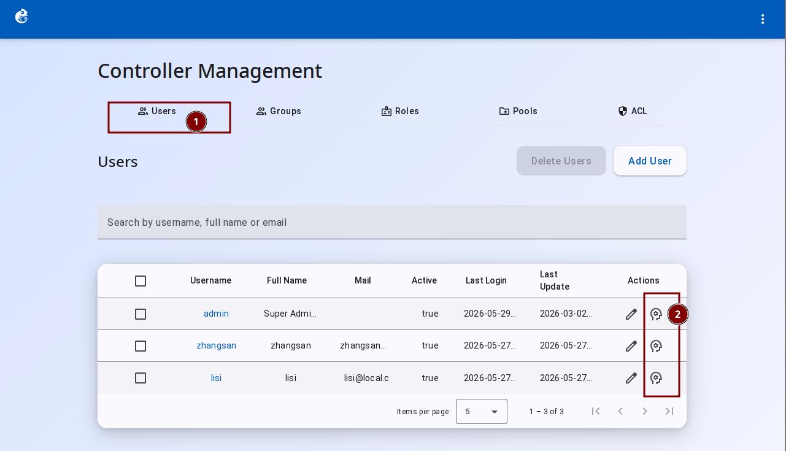Open the items per page dropdown
Screen dimensions: 786x451
[x=482, y=411]
